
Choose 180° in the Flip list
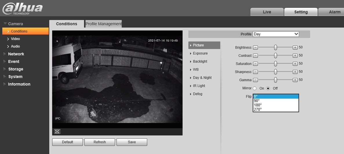point(276,105)
